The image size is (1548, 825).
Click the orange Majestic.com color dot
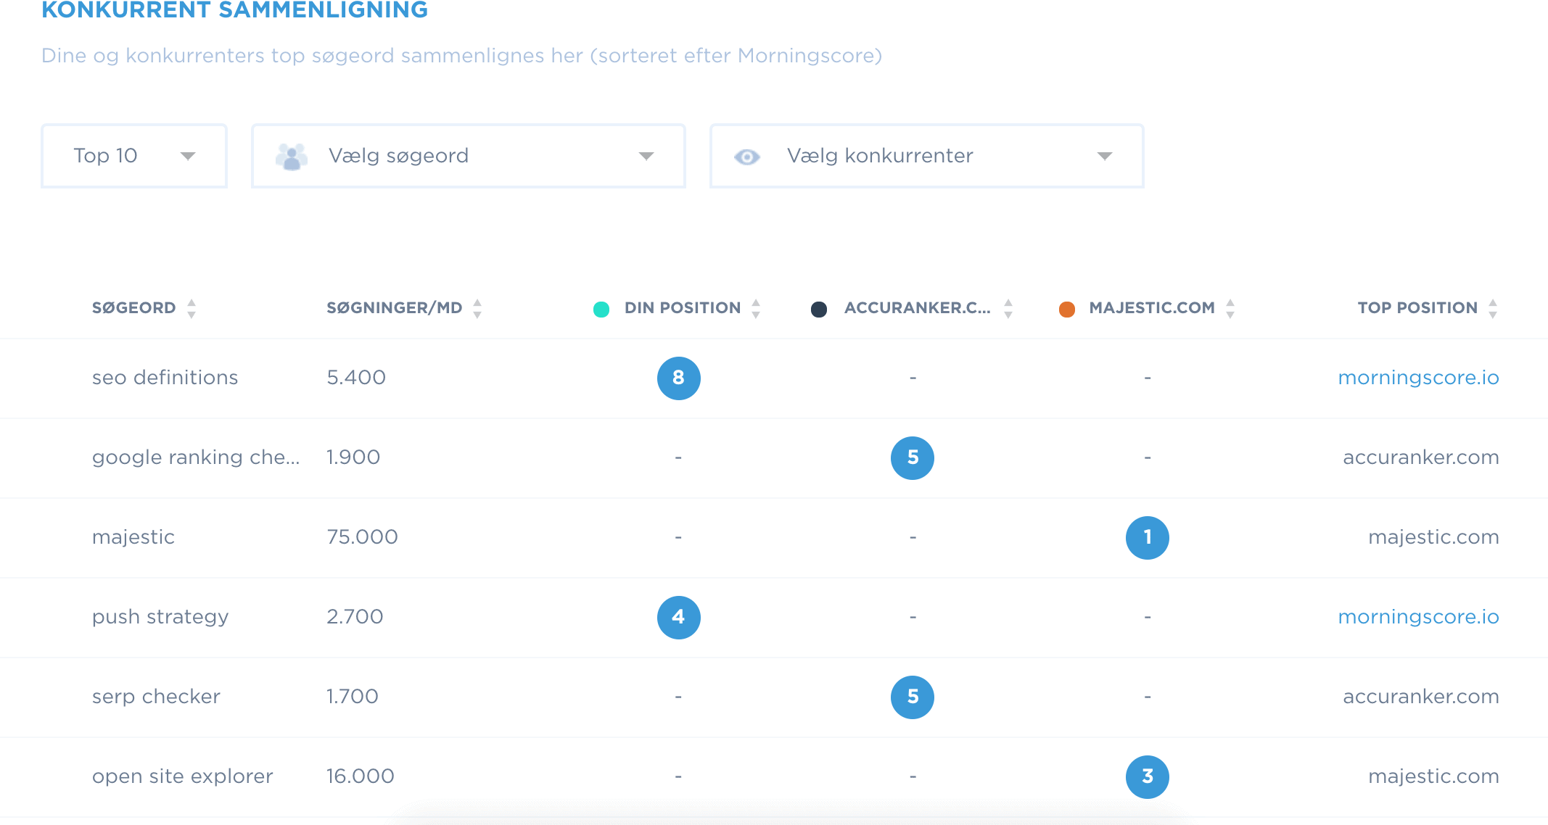click(x=1067, y=310)
